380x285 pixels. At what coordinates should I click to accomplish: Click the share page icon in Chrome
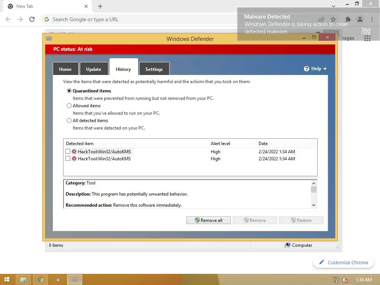(321, 19)
